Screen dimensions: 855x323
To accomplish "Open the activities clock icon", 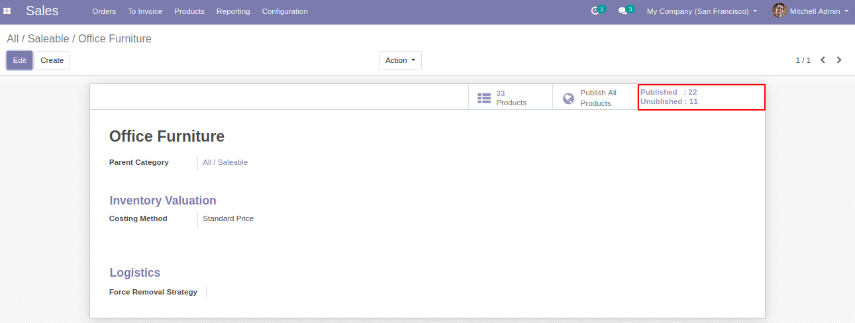I will 595,11.
